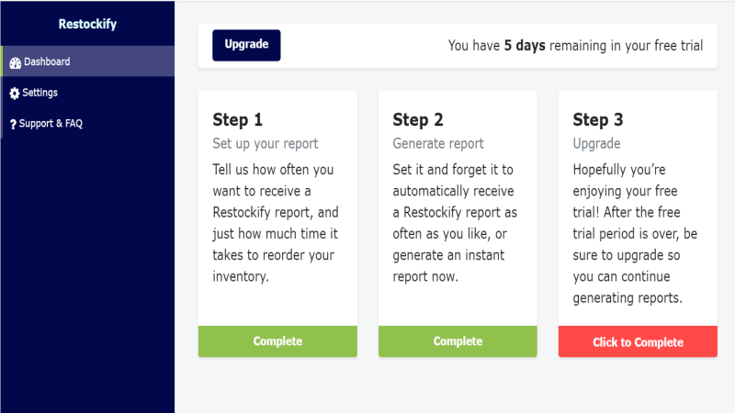
Task: Click the Step 3 heading
Action: click(598, 120)
